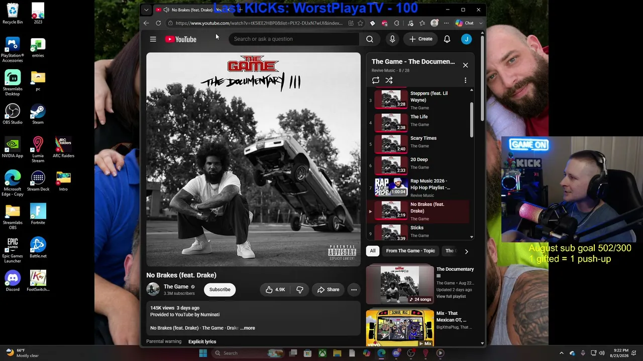The image size is (643, 361).
Task: Open the browser extensions puzzle icon
Action: 396,23
